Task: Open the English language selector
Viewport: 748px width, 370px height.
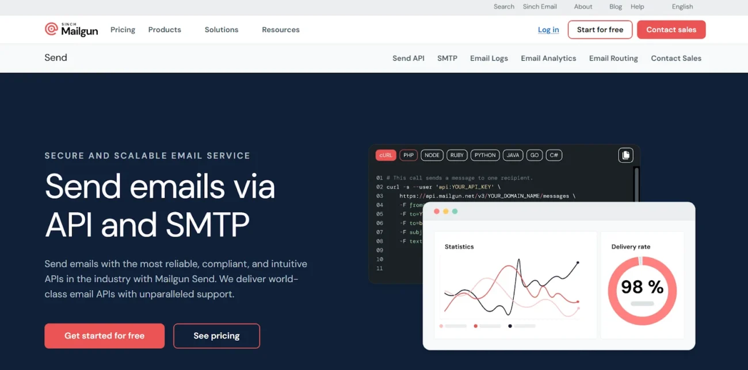Action: pyautogui.click(x=682, y=7)
